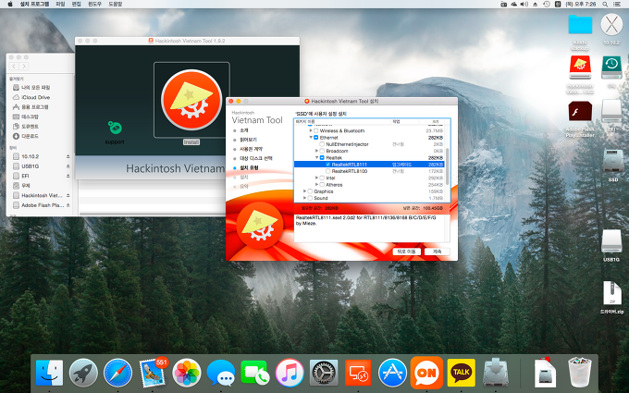Open Time Machine menu bar icon
This screenshot has height=393, width=629.
pyautogui.click(x=547, y=4)
